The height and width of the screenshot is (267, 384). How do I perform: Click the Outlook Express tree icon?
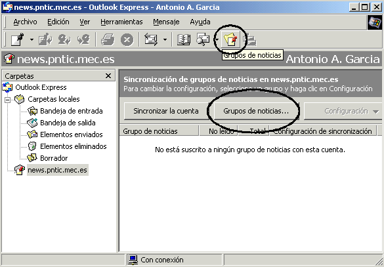[x=8, y=87]
